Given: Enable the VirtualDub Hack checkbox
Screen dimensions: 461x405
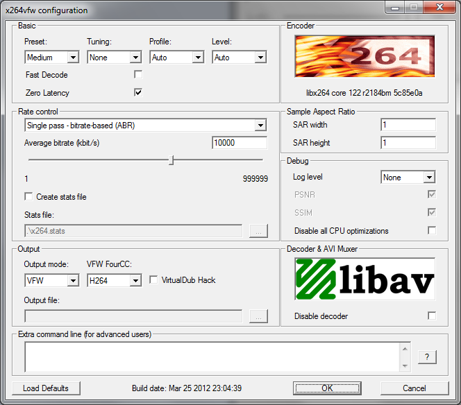Looking at the screenshot, I should coord(154,280).
